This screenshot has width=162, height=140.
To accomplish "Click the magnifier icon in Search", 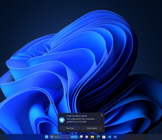I will 52,137.
